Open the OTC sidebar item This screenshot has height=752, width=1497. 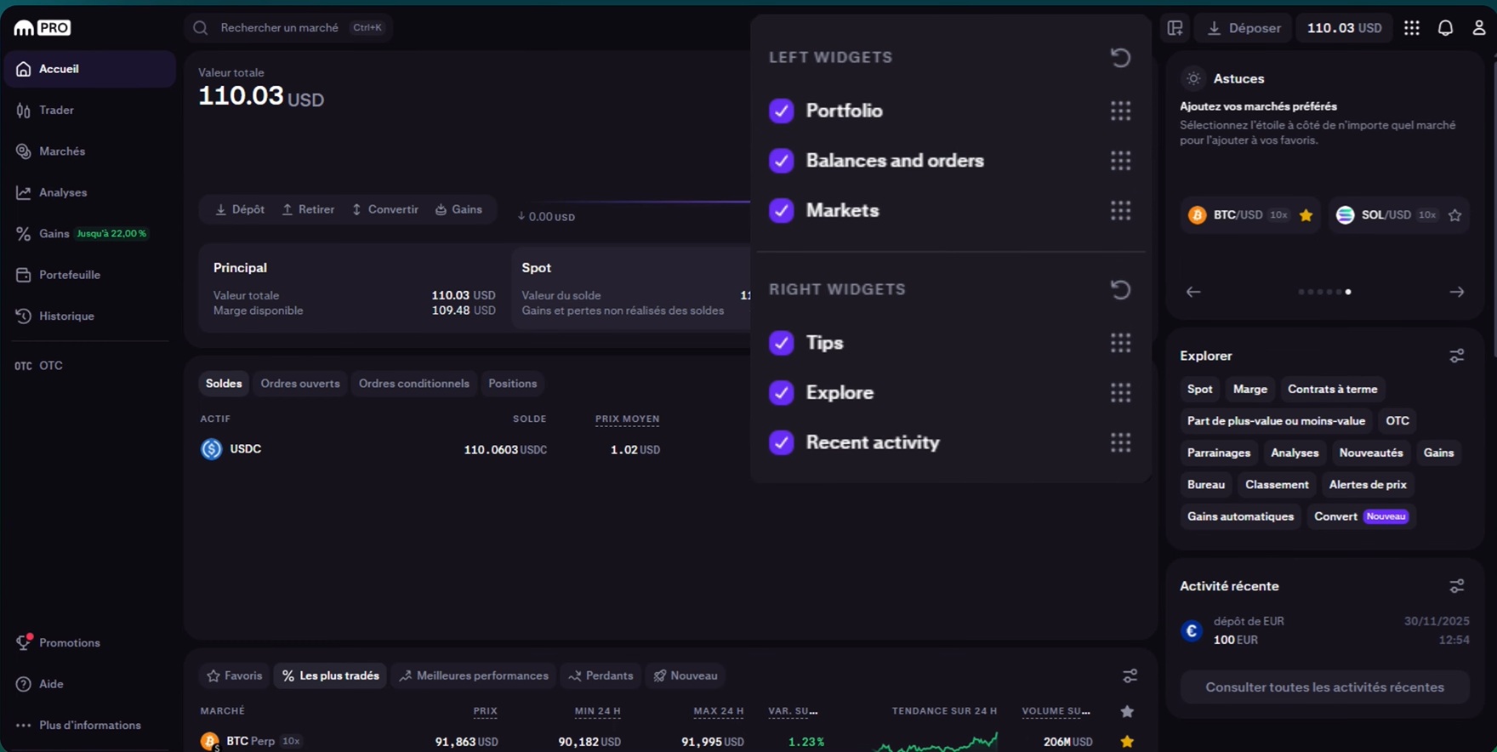(89, 366)
